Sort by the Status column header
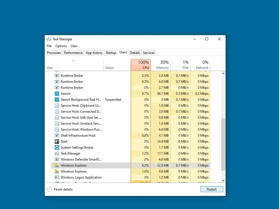This screenshot has width=279, height=209. click(117, 65)
